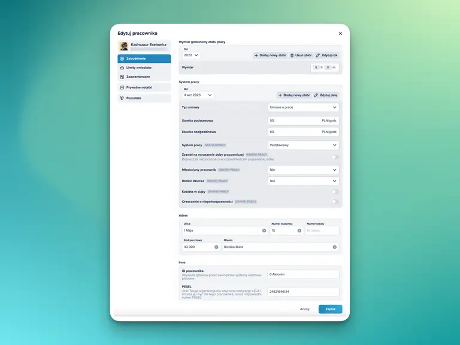This screenshot has width=460, height=345.
Task: Open the Młodociany pracownik dropdown
Action: pyautogui.click(x=304, y=170)
